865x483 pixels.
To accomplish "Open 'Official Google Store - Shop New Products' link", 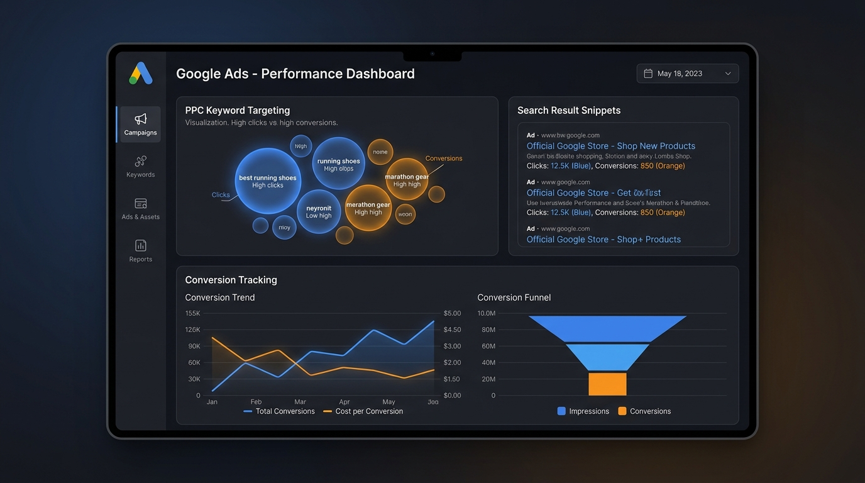I will click(611, 146).
